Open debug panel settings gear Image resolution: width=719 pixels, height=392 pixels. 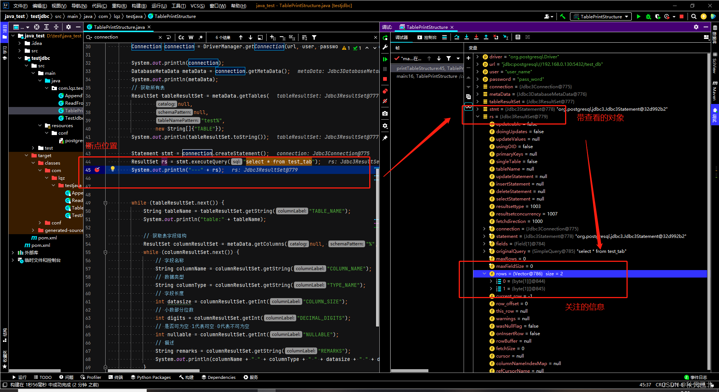click(696, 27)
